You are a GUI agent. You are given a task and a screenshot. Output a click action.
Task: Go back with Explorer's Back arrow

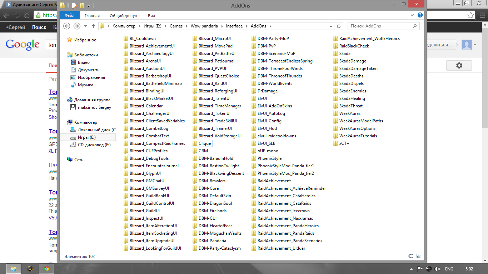pyautogui.click(x=66, y=26)
